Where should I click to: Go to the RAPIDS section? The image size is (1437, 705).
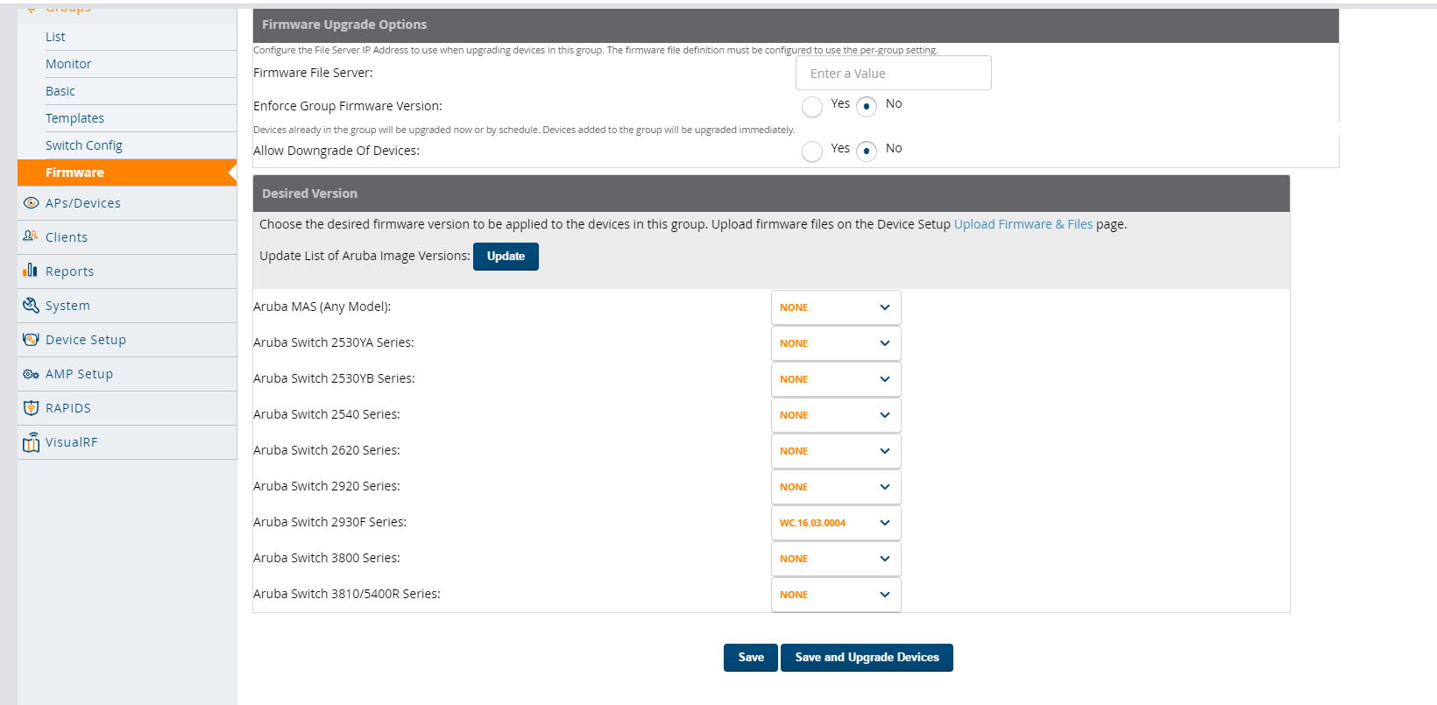pyautogui.click(x=127, y=408)
